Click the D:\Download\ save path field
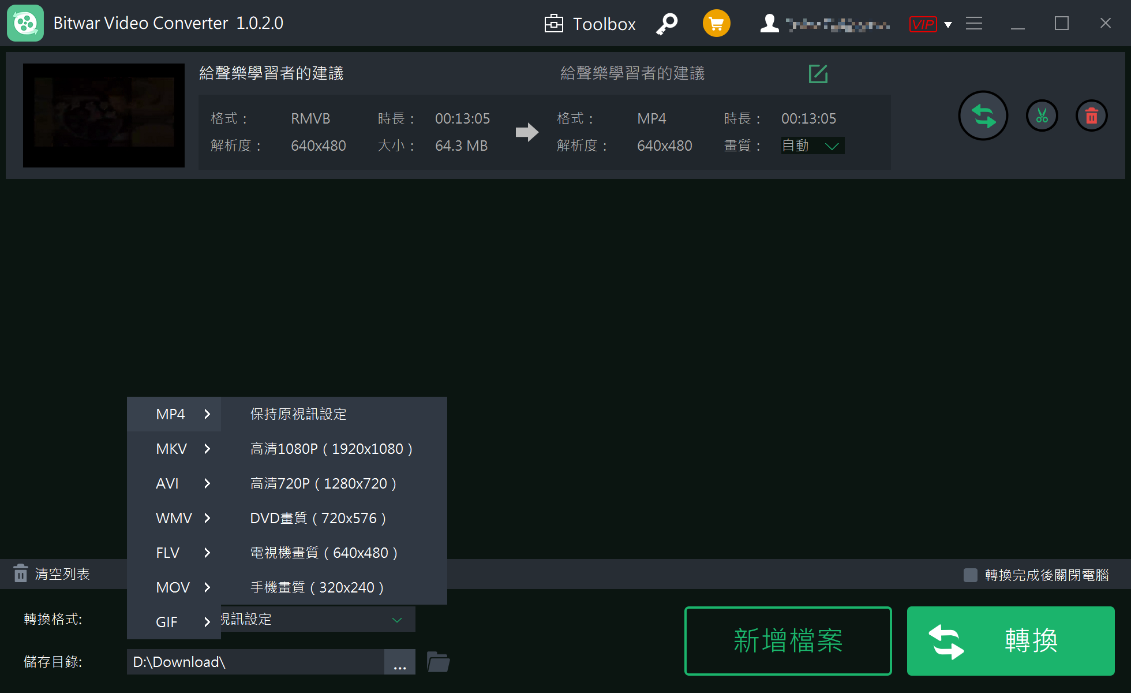 (x=256, y=662)
